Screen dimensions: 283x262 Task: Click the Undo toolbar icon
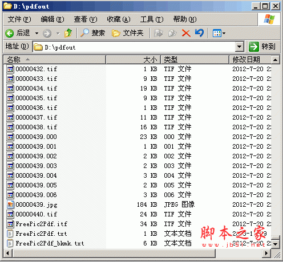(199, 33)
